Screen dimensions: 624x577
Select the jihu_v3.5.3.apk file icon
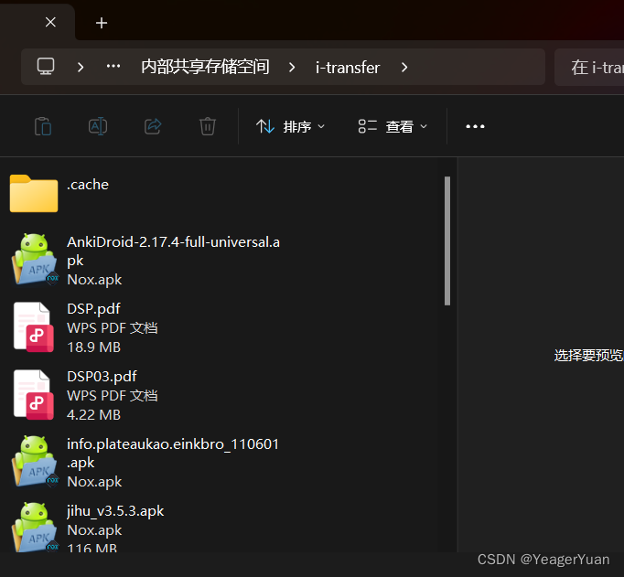35,527
